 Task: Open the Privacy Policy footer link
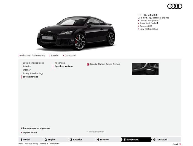click(31, 144)
